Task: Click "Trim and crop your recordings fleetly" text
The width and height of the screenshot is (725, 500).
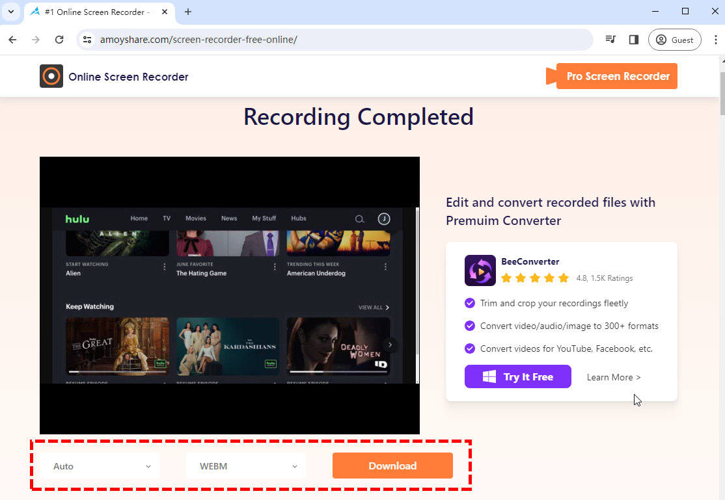Action: [x=554, y=303]
